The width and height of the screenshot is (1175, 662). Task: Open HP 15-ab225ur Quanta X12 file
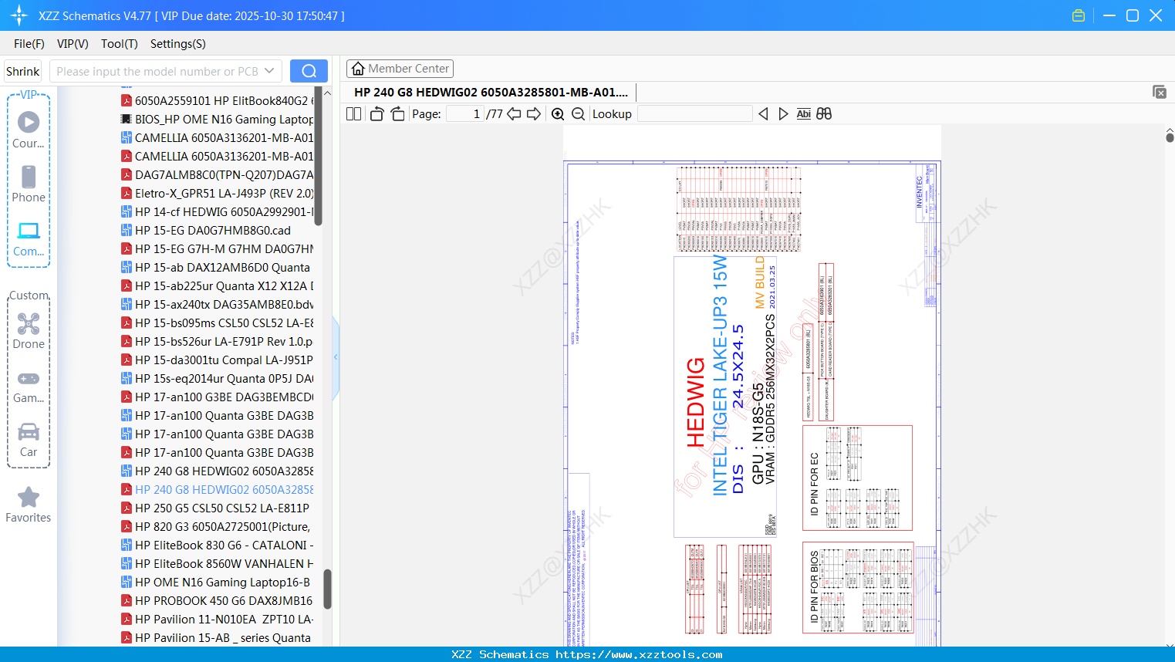click(x=217, y=285)
